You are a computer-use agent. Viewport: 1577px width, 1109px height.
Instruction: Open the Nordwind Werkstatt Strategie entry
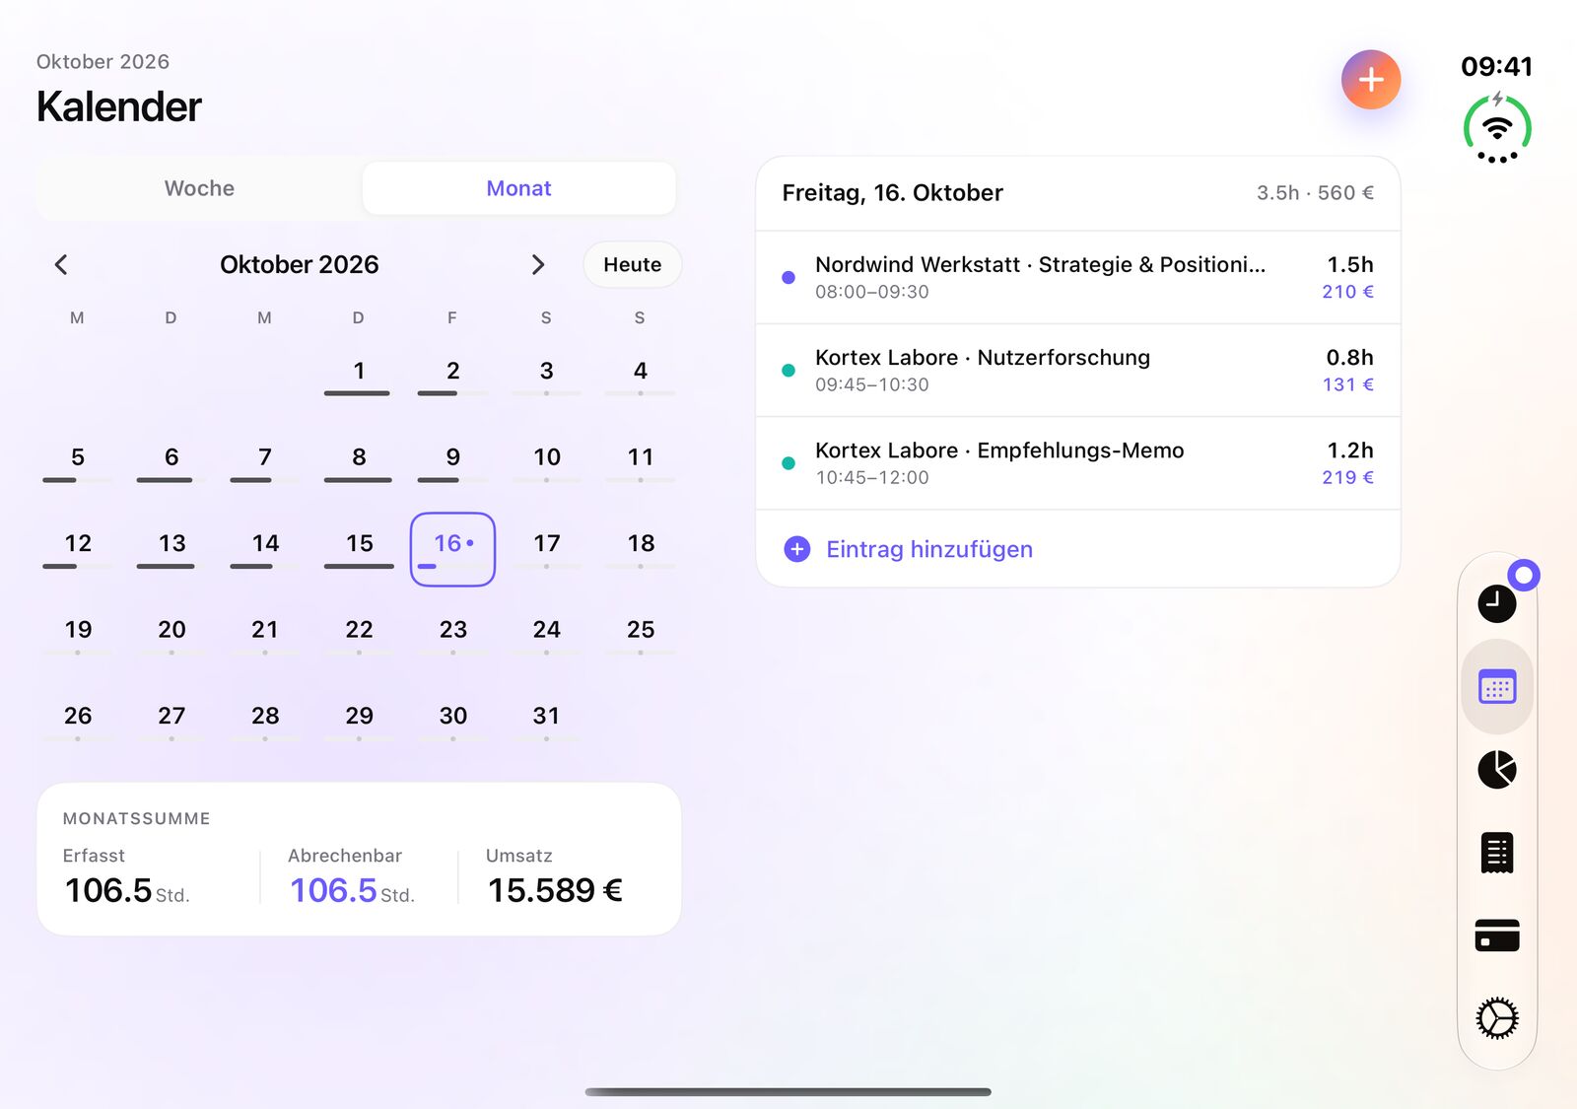[1077, 277]
